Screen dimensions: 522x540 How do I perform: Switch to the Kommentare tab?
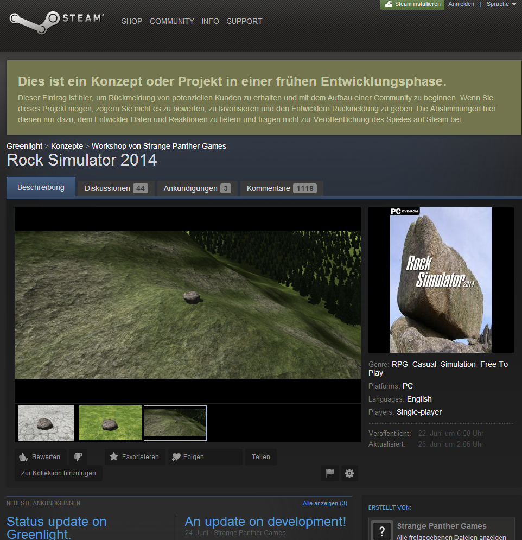point(281,188)
